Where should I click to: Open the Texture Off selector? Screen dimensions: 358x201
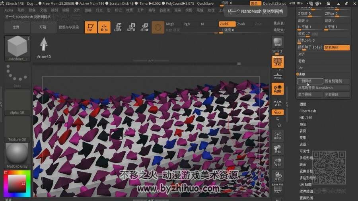point(18,129)
